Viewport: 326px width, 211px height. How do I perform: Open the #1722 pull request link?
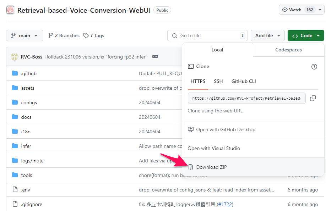(x=225, y=204)
